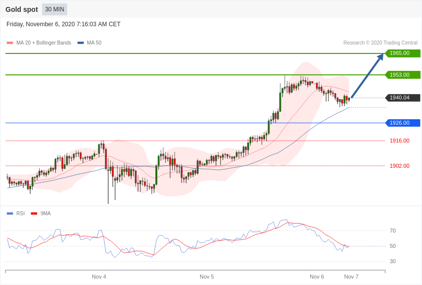
Task: Click the 'Nov 6' date axis label
Action: pyautogui.click(x=317, y=277)
